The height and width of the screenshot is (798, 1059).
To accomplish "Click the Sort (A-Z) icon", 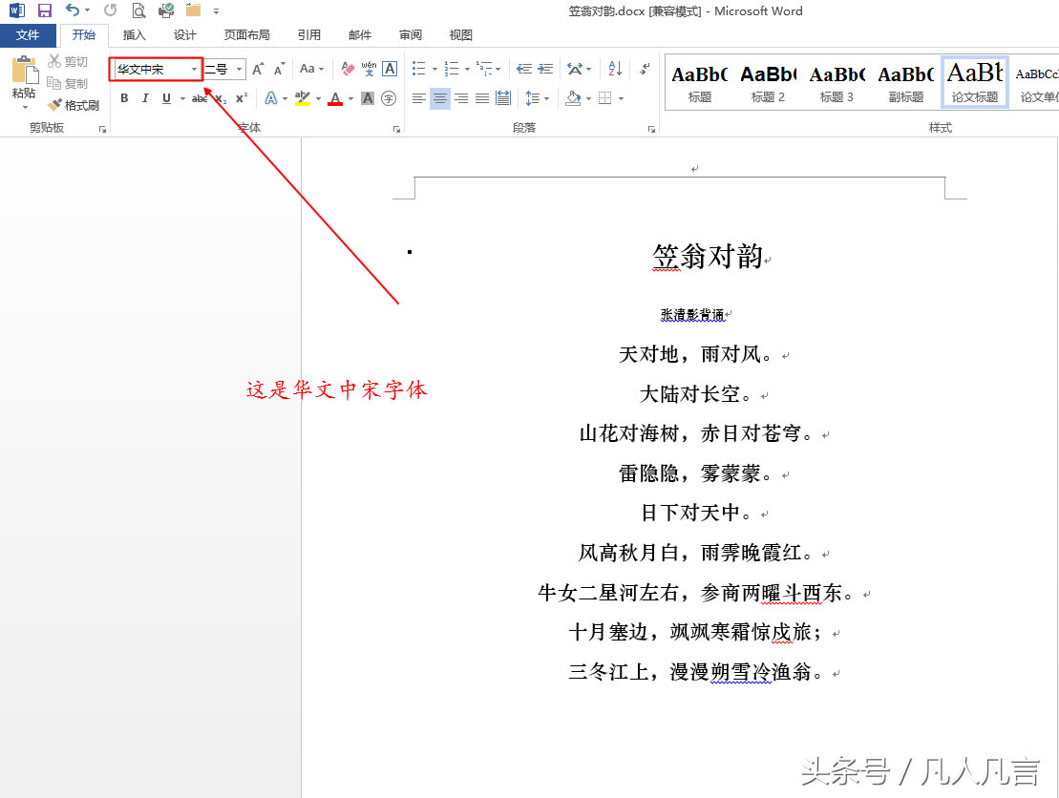I will tap(615, 69).
